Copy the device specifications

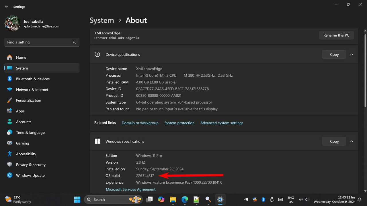(x=334, y=54)
